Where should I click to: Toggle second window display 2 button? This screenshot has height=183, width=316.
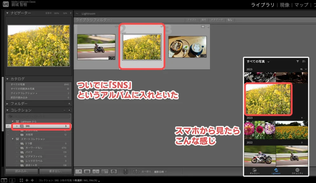(x=12, y=180)
